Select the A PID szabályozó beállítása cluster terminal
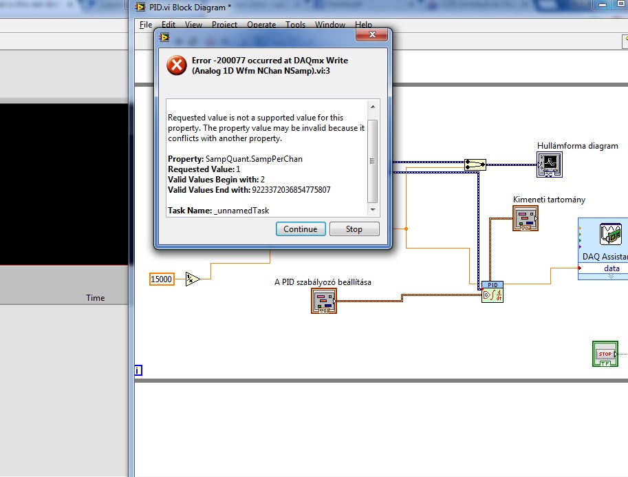The width and height of the screenshot is (628, 477). pyautogui.click(x=324, y=301)
